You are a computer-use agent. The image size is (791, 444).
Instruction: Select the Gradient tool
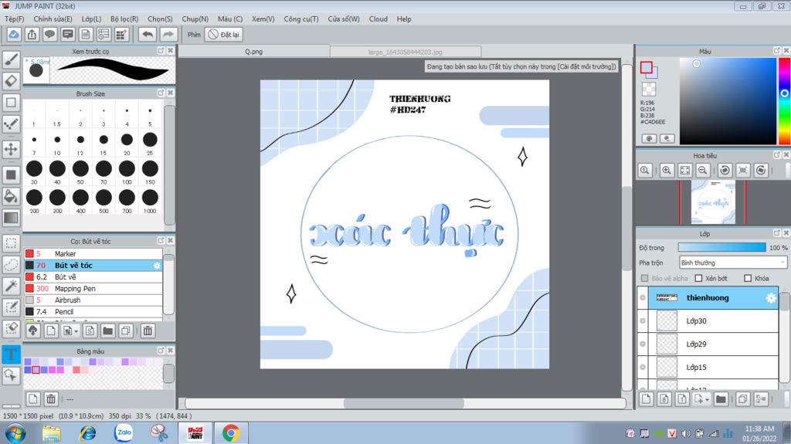(x=11, y=218)
